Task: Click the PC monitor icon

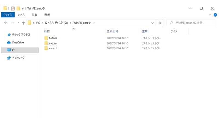Action: pyautogui.click(x=9, y=50)
